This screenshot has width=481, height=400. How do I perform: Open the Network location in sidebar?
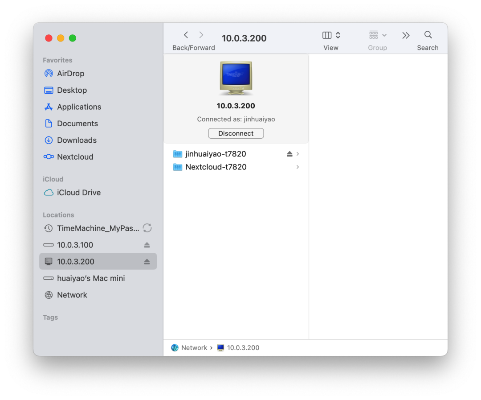(72, 295)
